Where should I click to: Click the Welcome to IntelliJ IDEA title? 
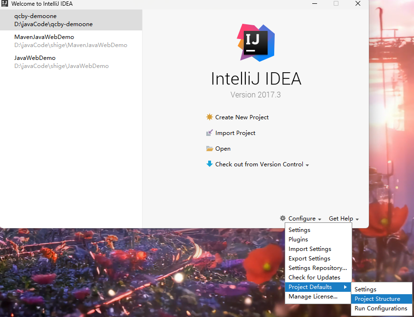42,4
